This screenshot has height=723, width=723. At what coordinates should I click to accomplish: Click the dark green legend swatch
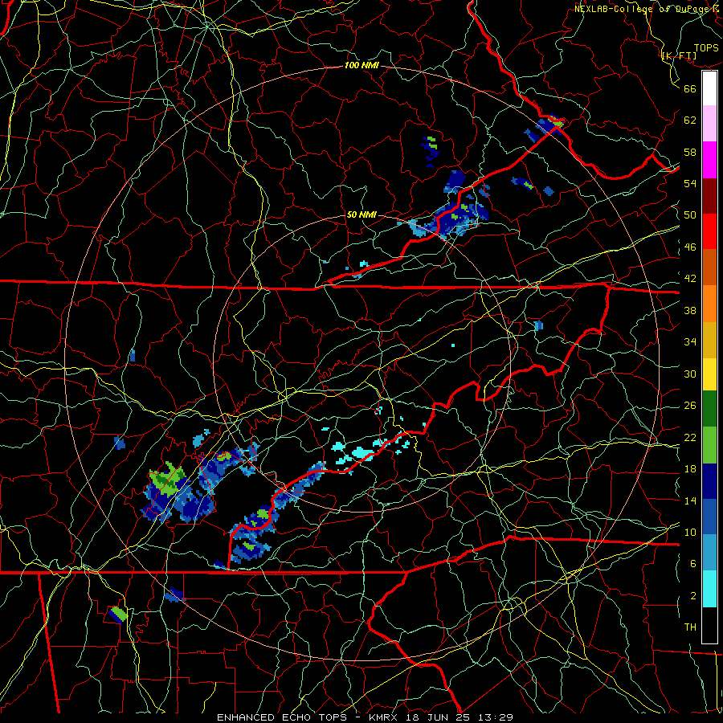(709, 409)
